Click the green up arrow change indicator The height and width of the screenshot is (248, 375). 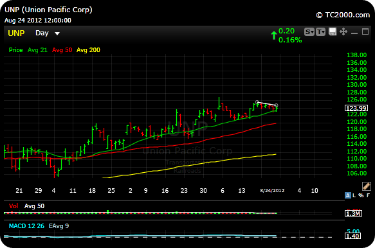274,35
